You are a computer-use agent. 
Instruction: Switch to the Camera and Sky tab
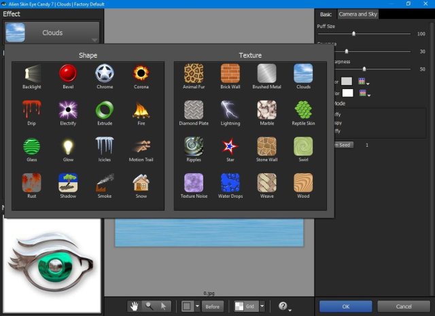(358, 14)
